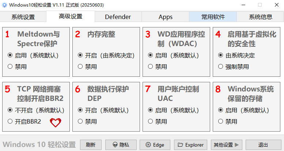Open the 系统信息 tab
Viewport: 284px width, 151px height.
pos(260,17)
